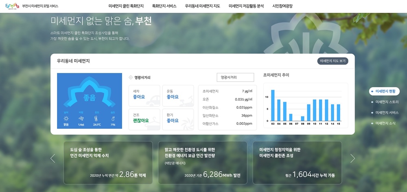
Task: Open 미세먼지 저감활동 분석 menu
Action: click(246, 6)
